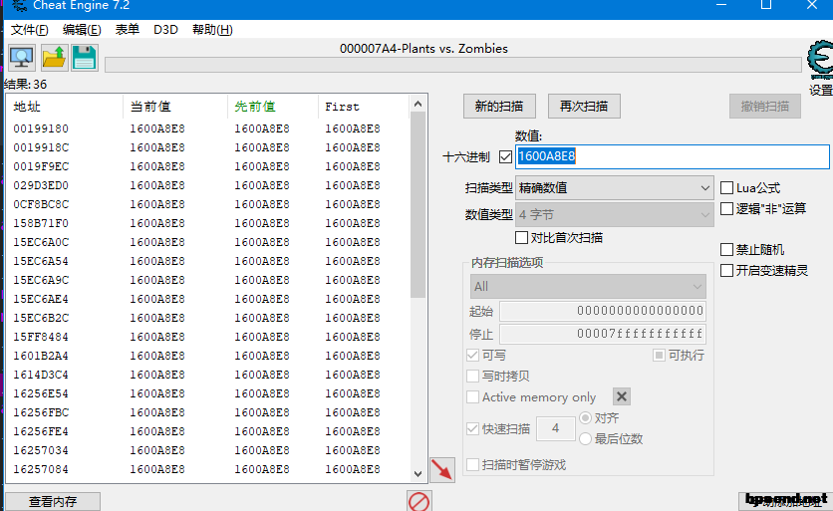The height and width of the screenshot is (511, 833).
Task: Check the Active memory only checkbox
Action: 472,396
